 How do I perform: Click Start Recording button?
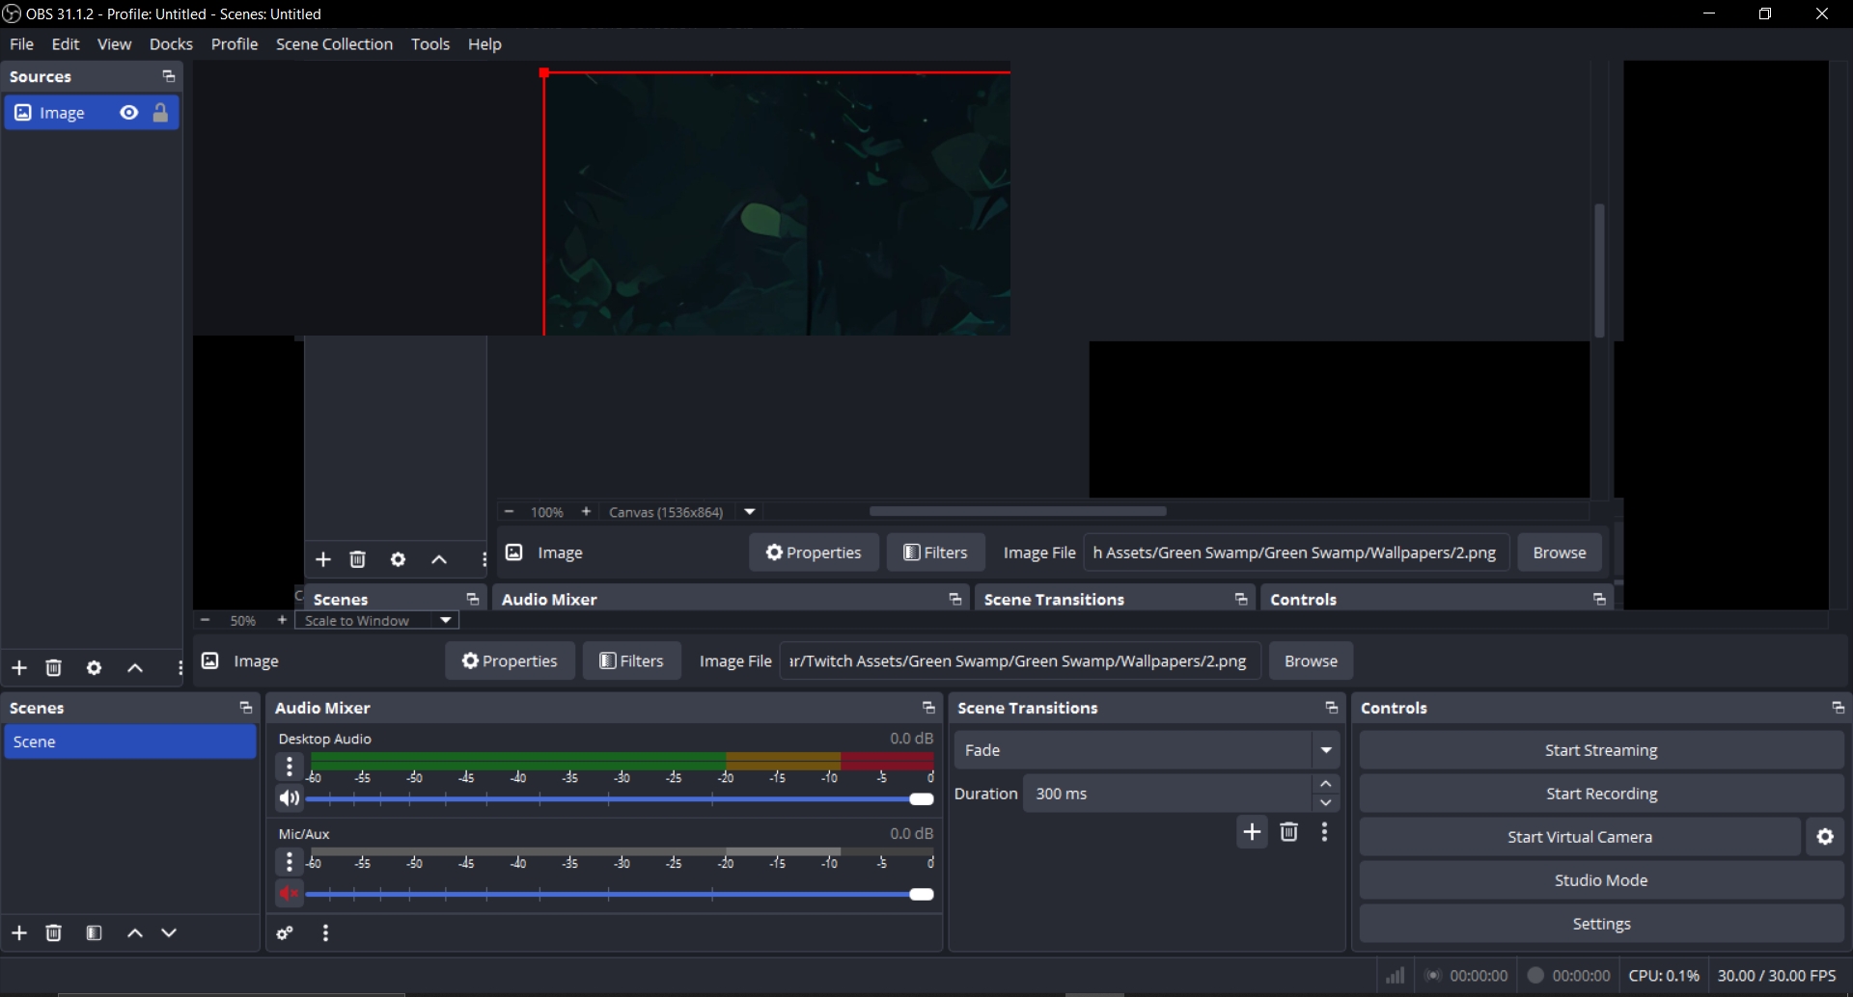(1600, 794)
